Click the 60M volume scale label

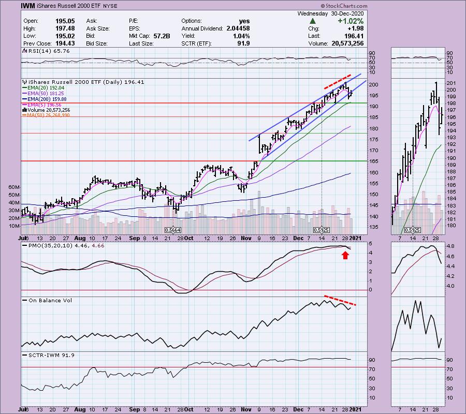pos(14,187)
